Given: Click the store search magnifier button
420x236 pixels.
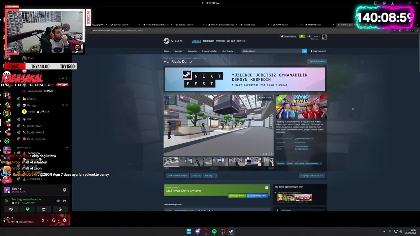Looking at the screenshot, I should point(304,51).
